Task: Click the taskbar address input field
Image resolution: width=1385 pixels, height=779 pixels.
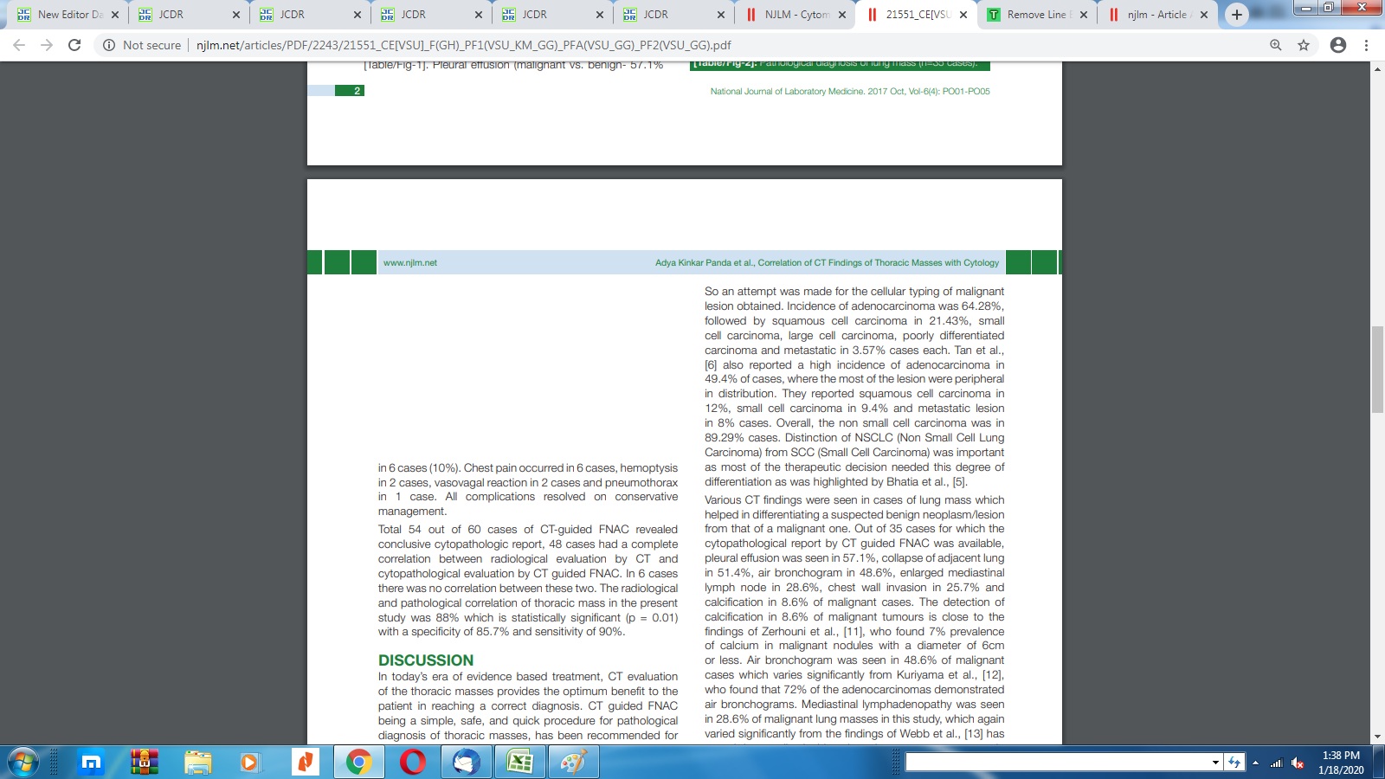Action: coord(1057,763)
